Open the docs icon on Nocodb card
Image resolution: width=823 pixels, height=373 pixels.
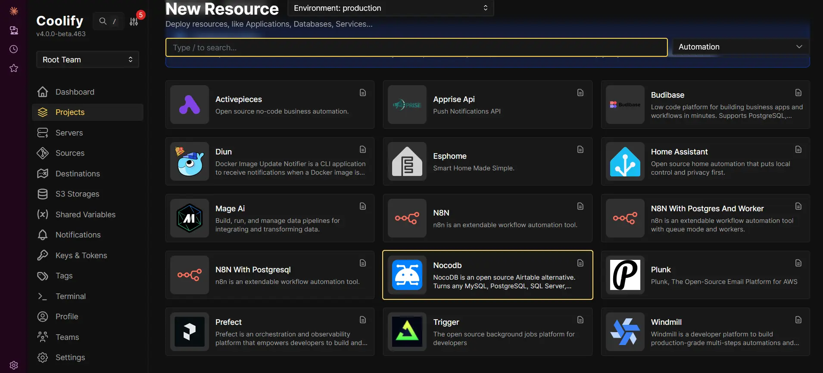point(580,263)
